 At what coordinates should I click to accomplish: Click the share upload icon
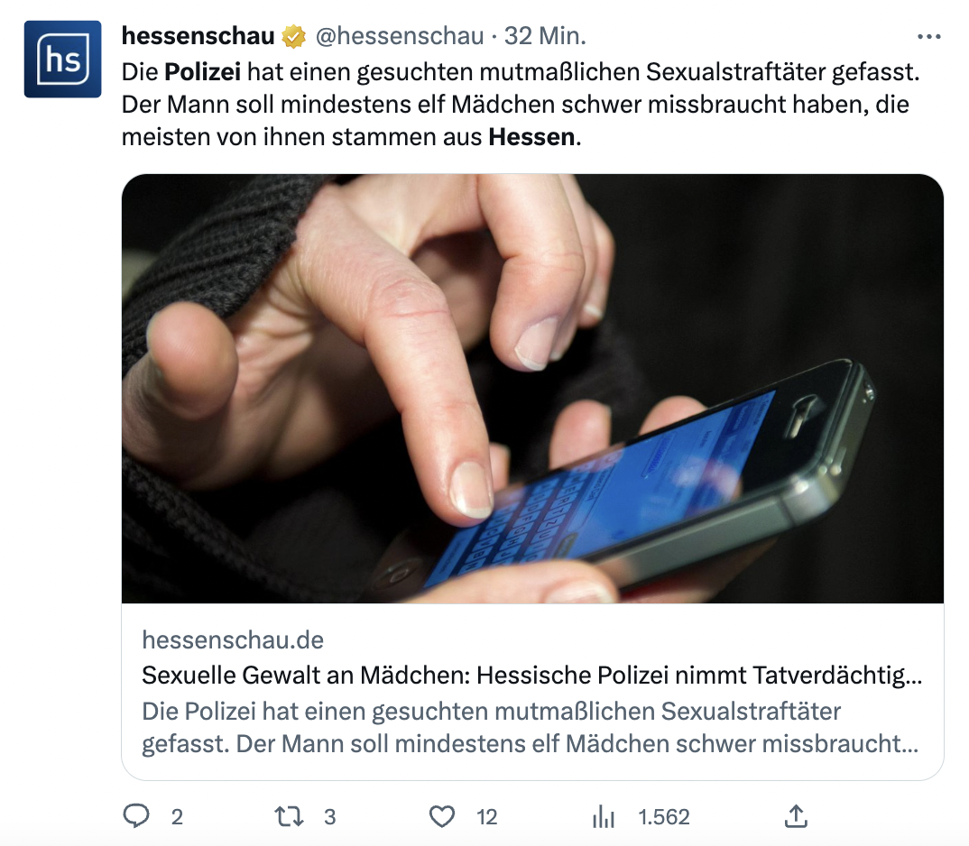pyautogui.click(x=796, y=816)
